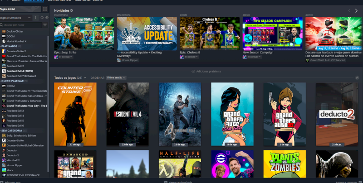Open the Jogos e Softwares dropdown

click(x=15, y=18)
